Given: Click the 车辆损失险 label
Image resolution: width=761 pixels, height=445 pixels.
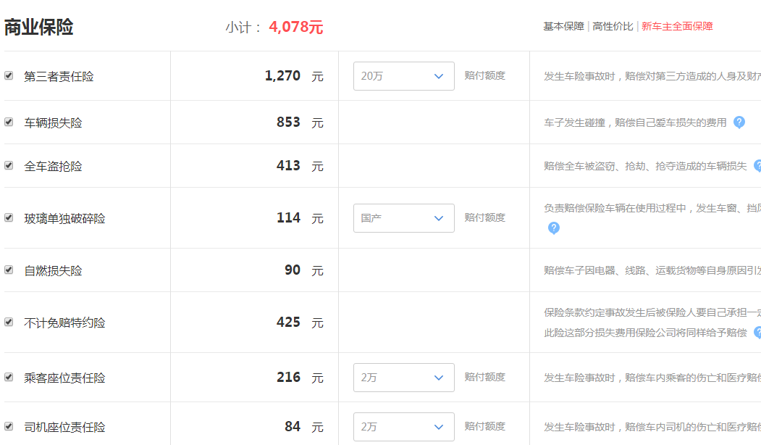Looking at the screenshot, I should click(53, 123).
